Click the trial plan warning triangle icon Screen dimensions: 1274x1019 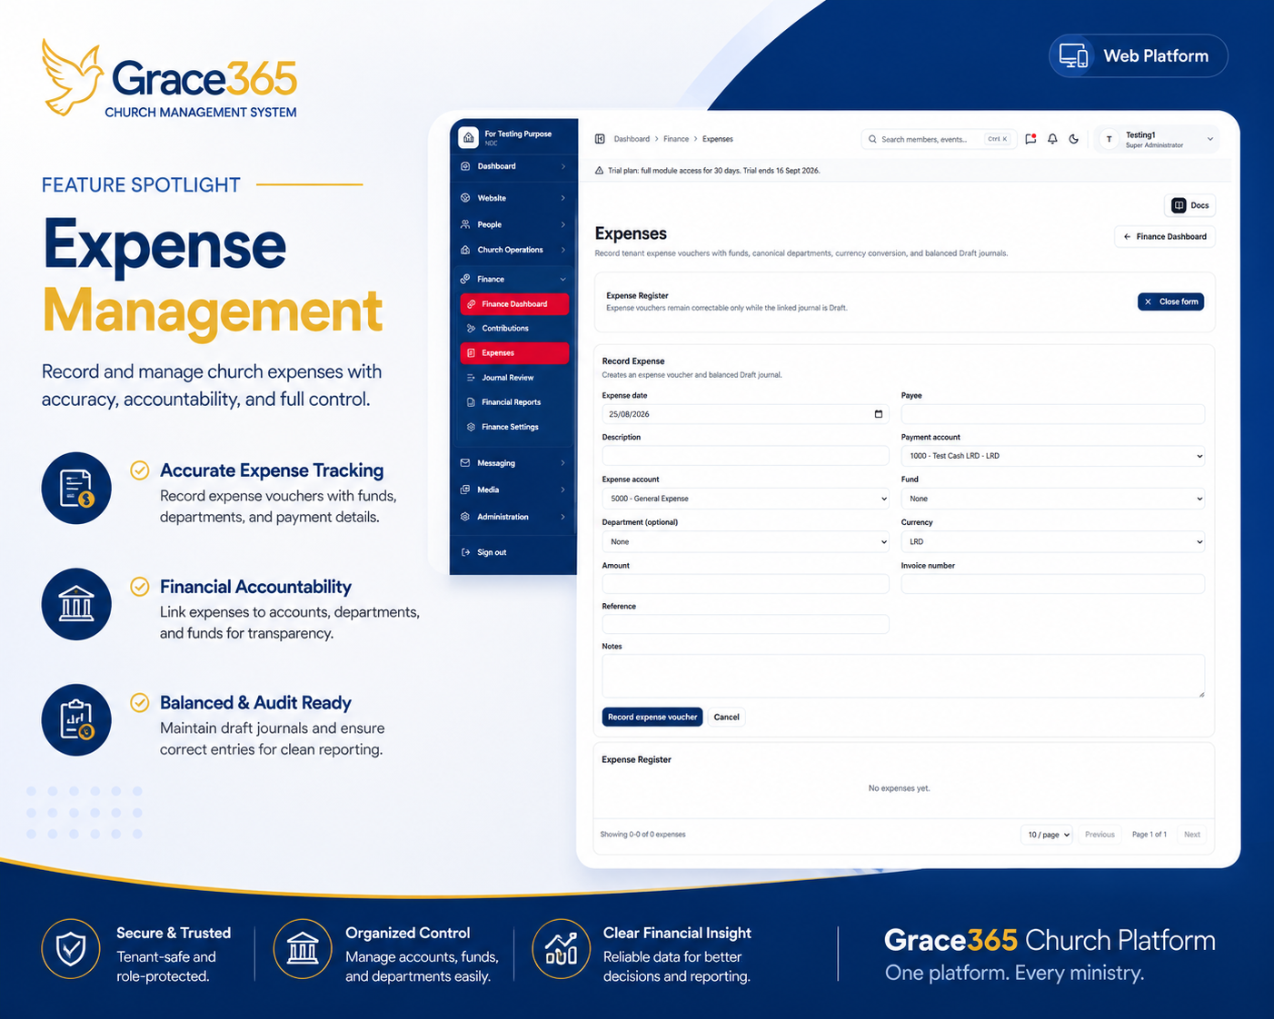click(599, 171)
